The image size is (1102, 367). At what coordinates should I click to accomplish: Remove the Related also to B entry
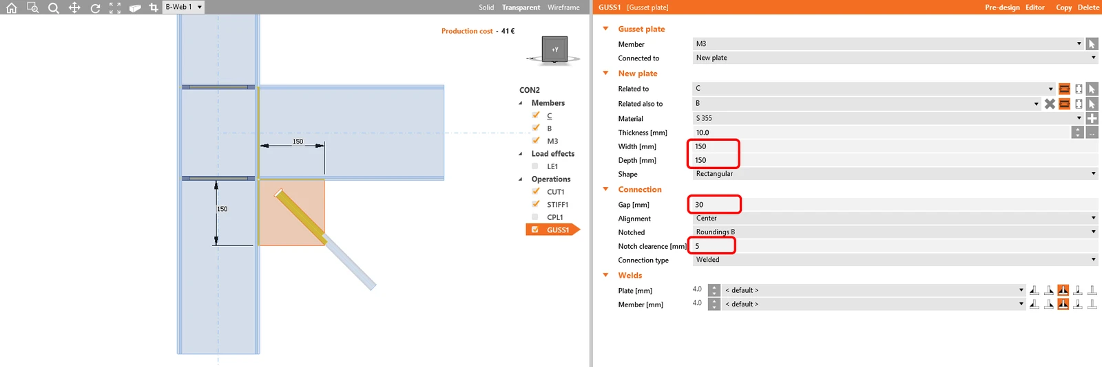1050,104
